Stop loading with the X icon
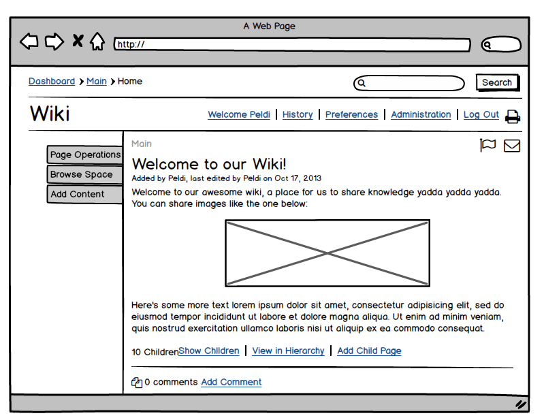This screenshot has width=544, height=420. point(78,41)
